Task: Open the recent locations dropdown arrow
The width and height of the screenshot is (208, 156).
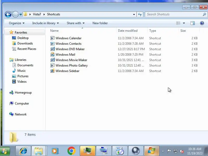Action: point(21,14)
